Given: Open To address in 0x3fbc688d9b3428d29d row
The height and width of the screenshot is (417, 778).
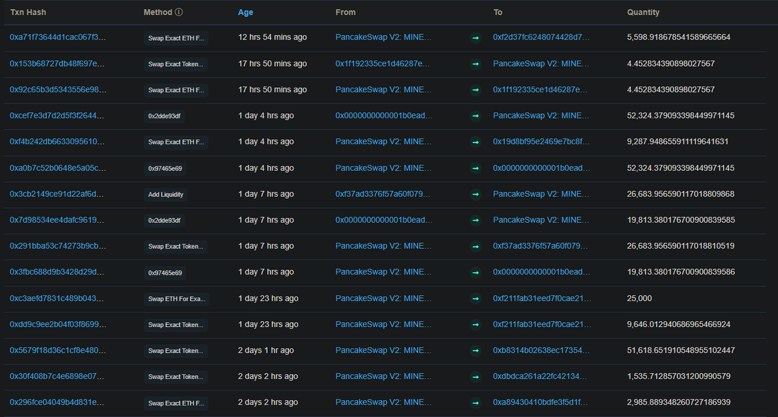Looking at the screenshot, I should (541, 272).
